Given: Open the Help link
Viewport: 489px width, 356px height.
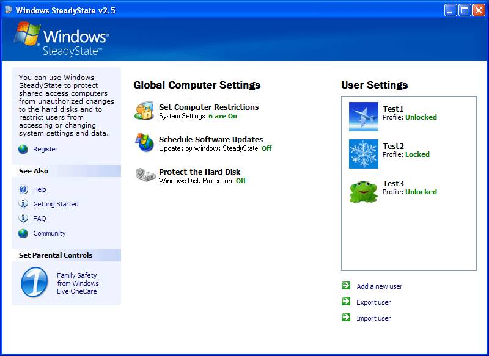Looking at the screenshot, I should click(x=40, y=189).
